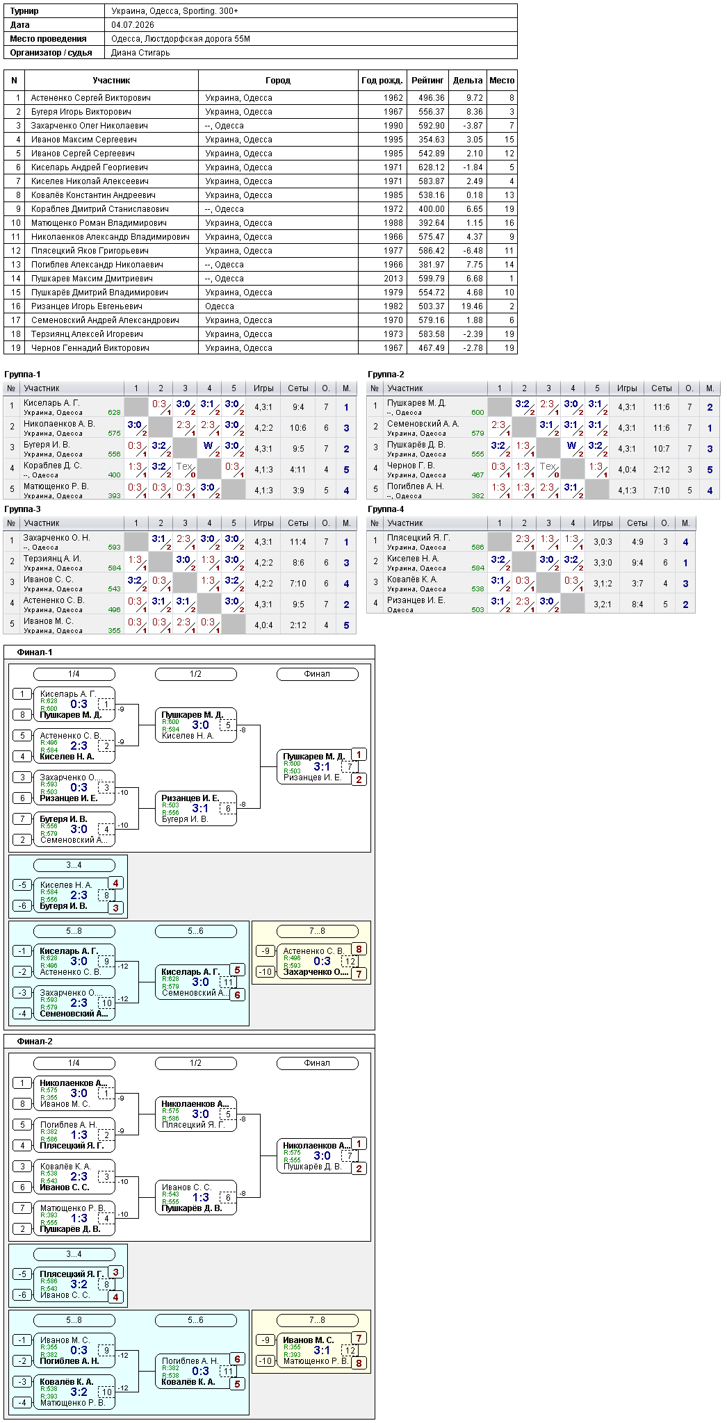Select participant Пушкарев Максим Дмитриевич row
Image resolution: width=727 pixels, height=1423 pixels.
point(261,279)
